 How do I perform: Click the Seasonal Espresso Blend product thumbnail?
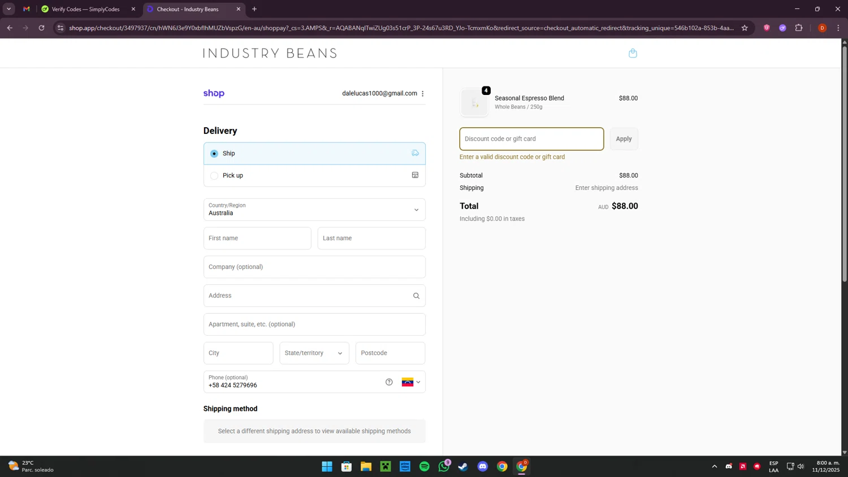click(x=474, y=103)
